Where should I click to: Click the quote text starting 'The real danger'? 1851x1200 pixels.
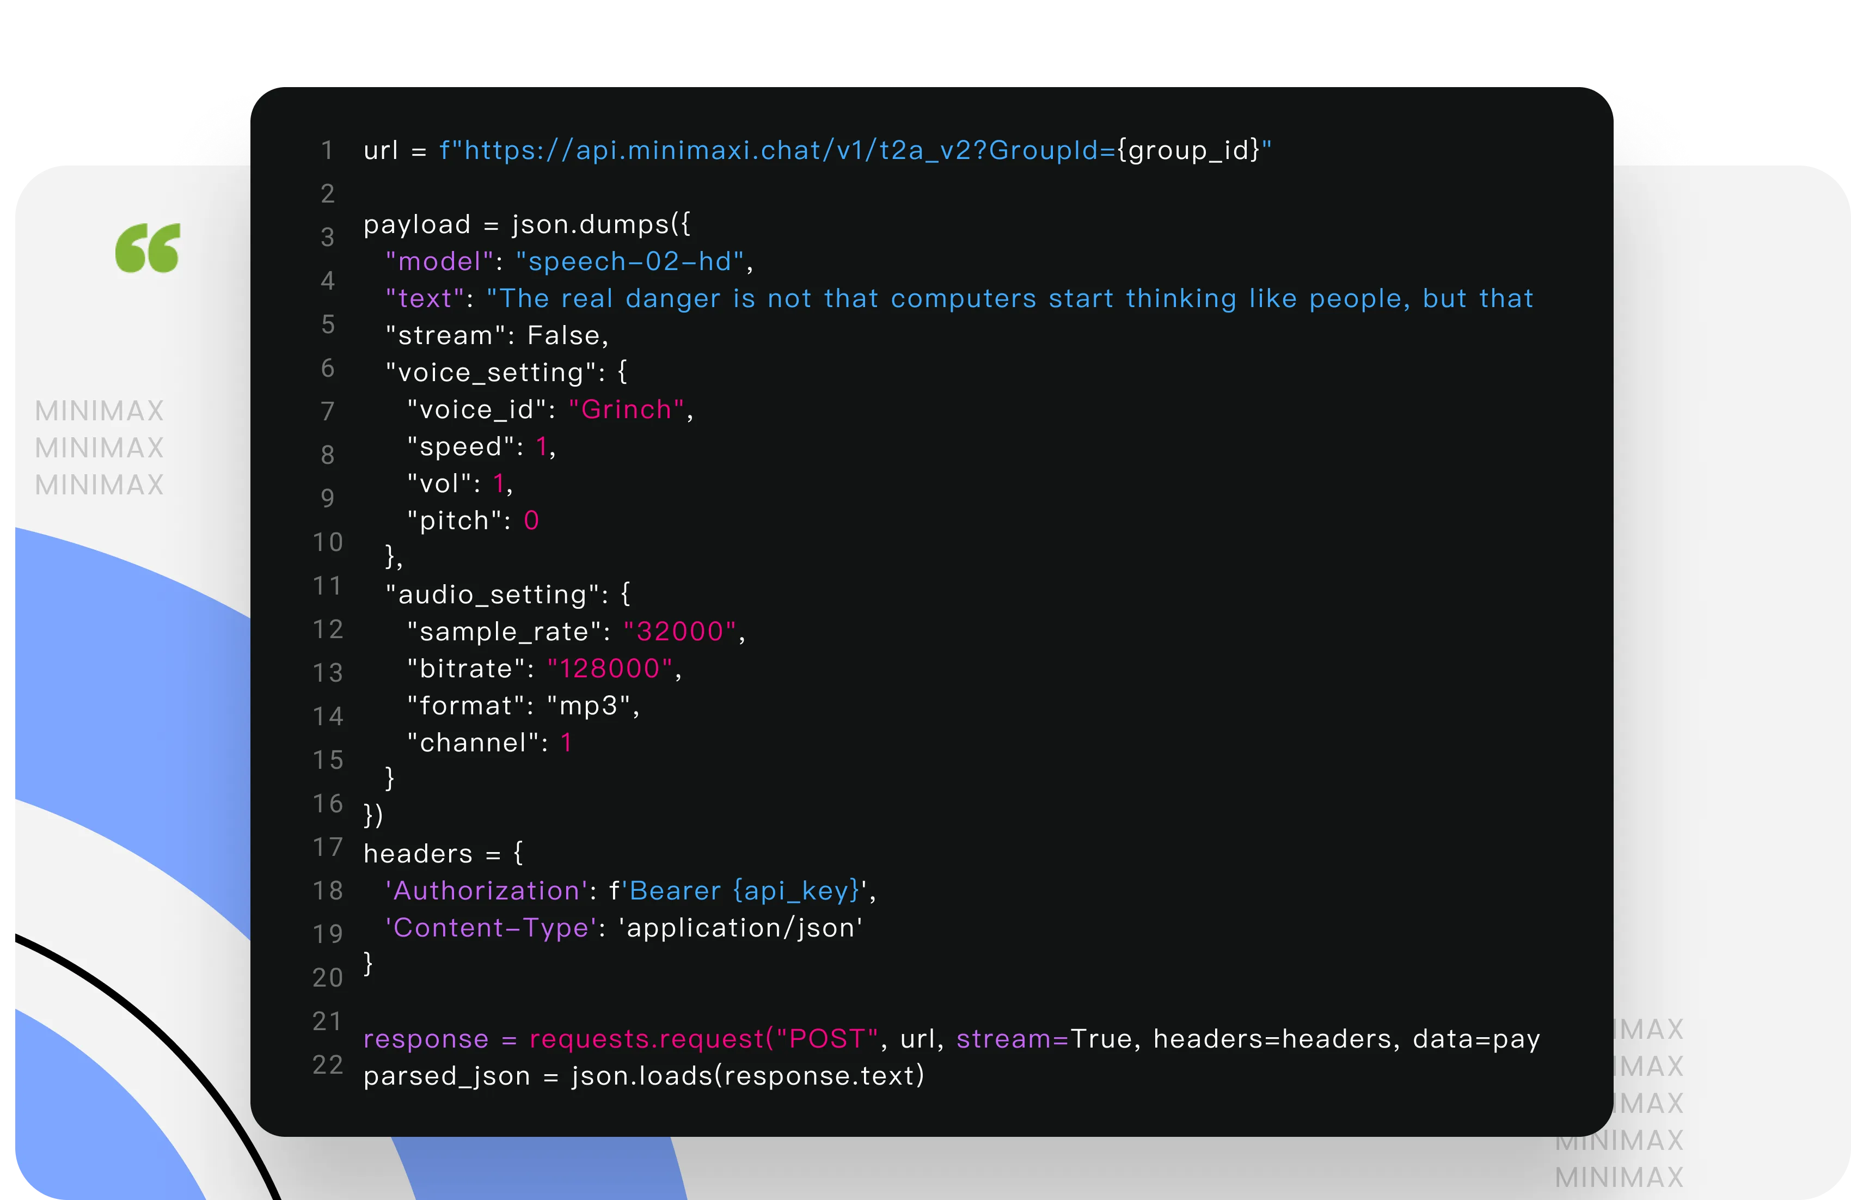[x=1010, y=299]
